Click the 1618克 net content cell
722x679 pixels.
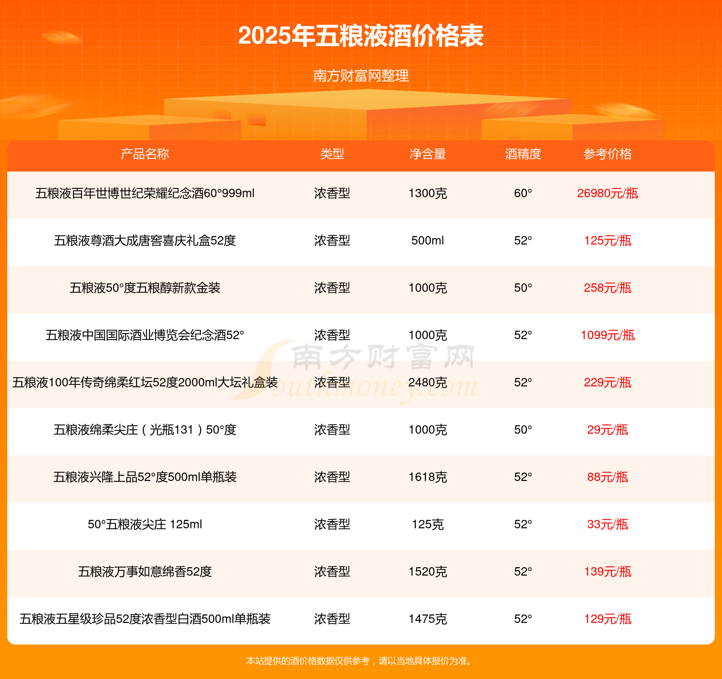428,477
